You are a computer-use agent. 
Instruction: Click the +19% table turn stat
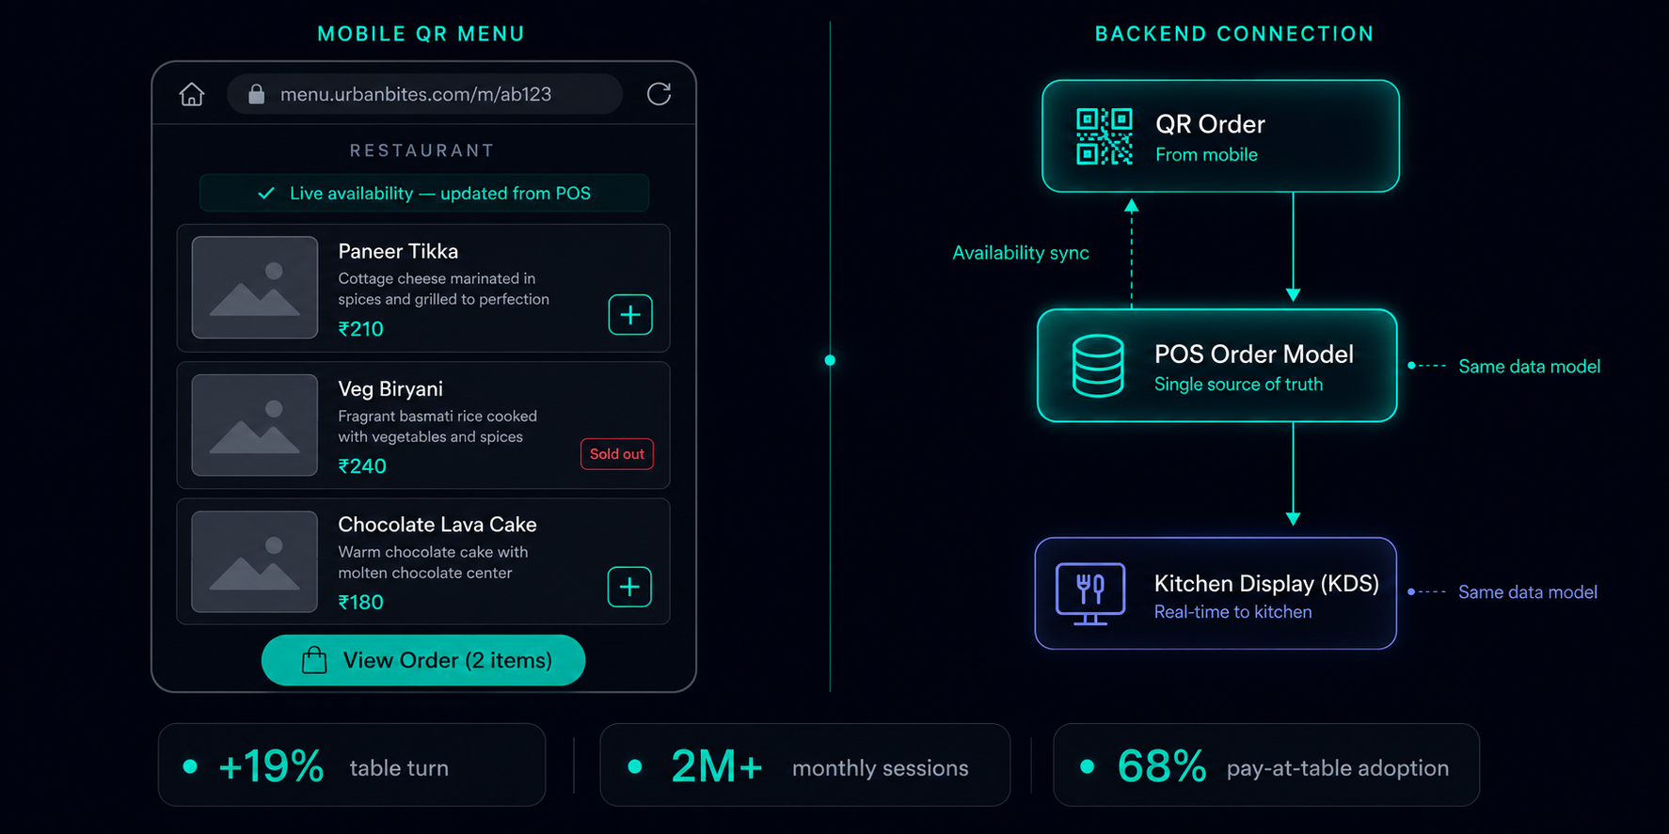(352, 765)
